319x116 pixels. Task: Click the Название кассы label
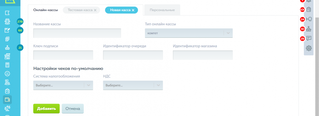point(47,24)
